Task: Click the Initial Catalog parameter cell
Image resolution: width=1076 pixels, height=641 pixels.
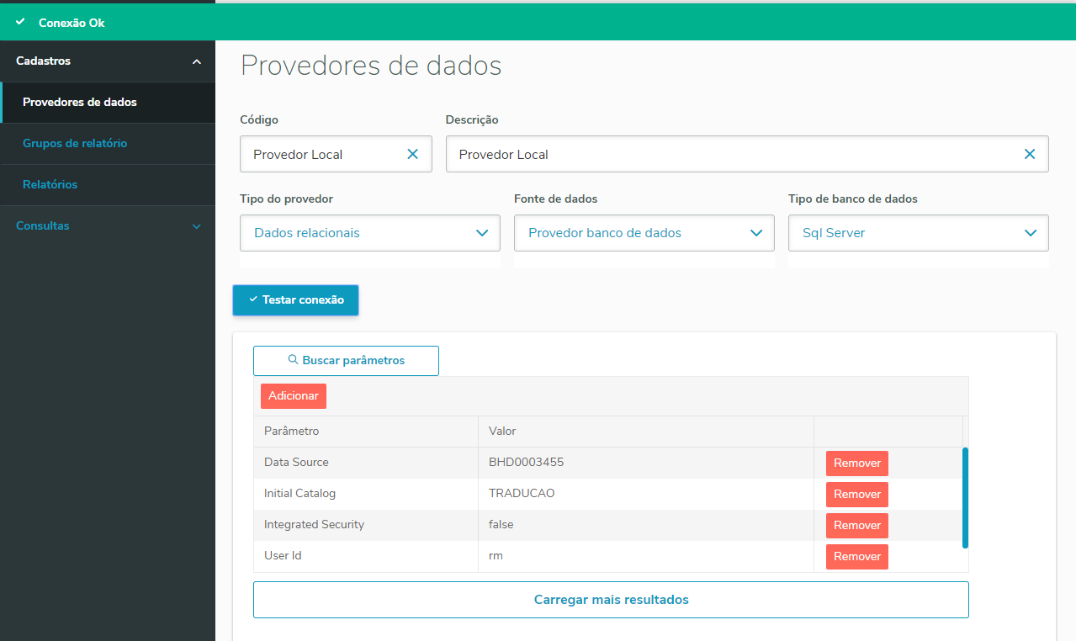Action: pos(366,494)
